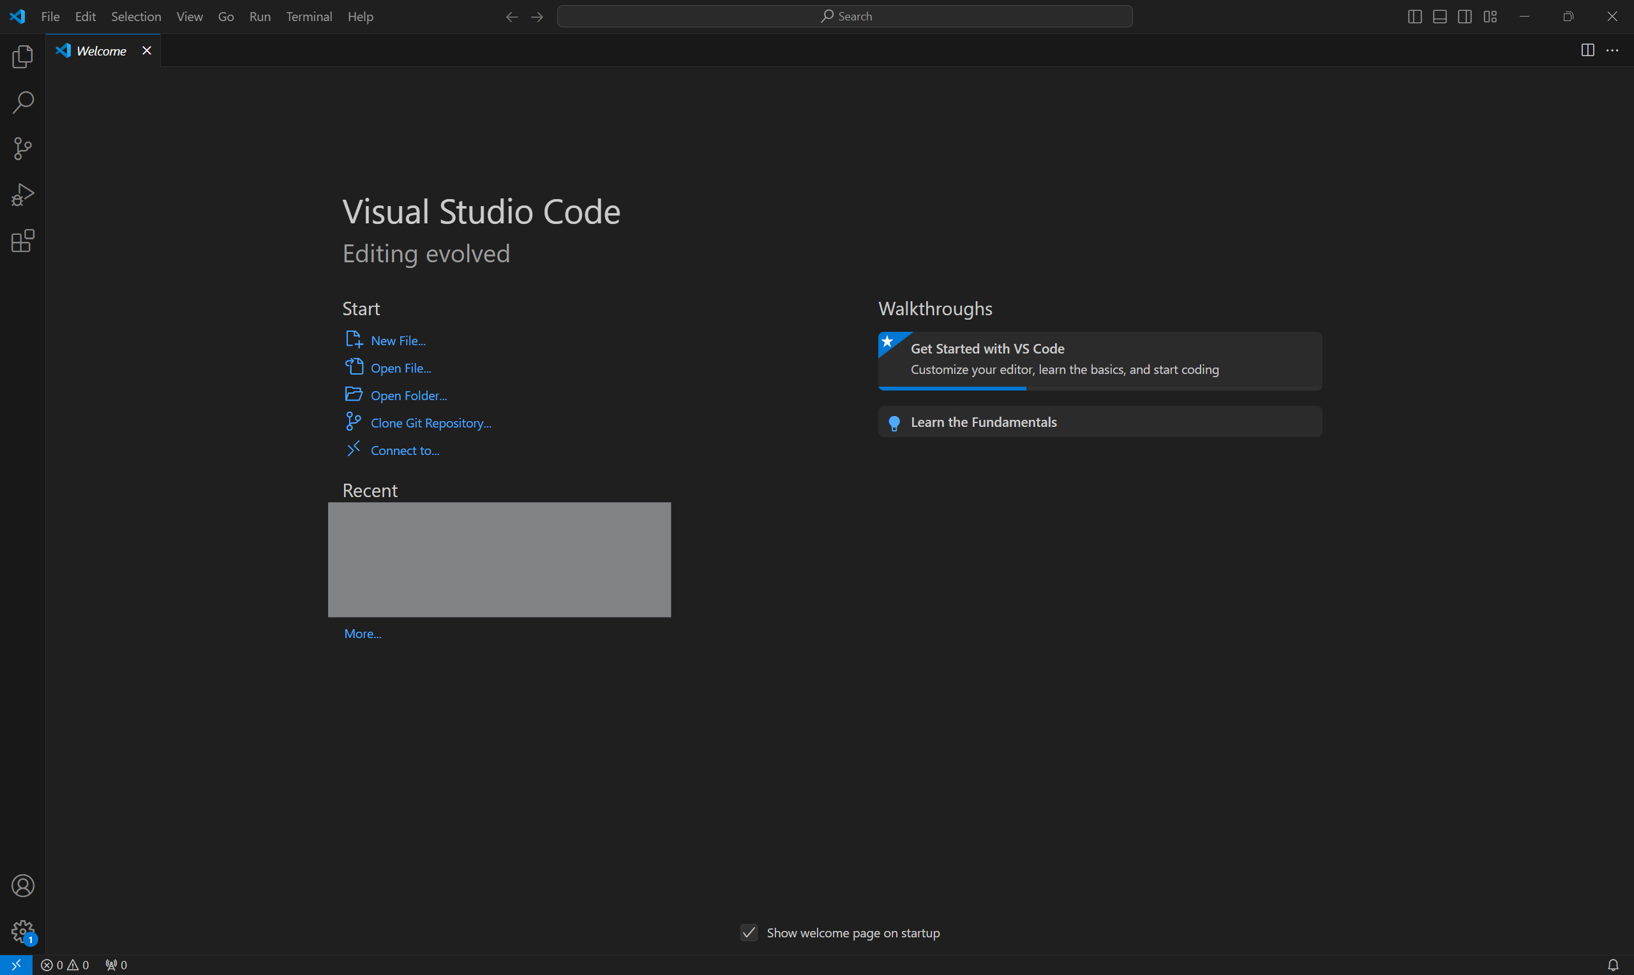
Task: Click the Search box in the title bar
Action: coord(844,16)
